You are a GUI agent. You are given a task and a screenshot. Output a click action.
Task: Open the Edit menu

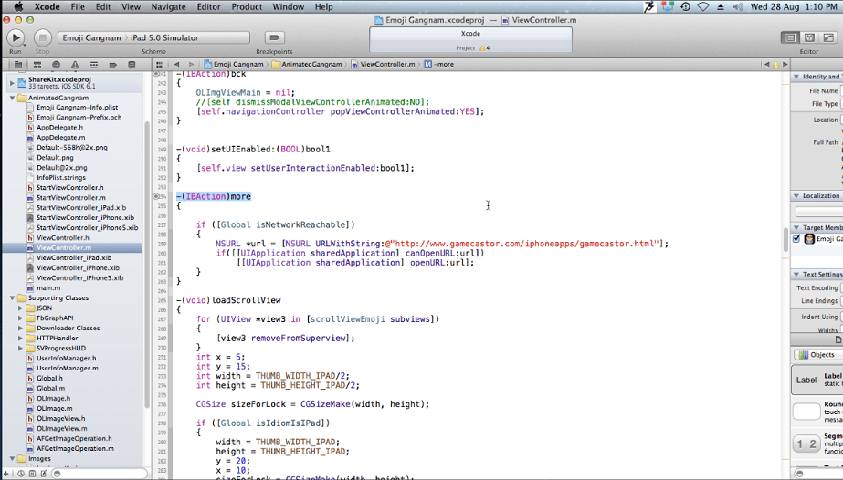coord(102,7)
